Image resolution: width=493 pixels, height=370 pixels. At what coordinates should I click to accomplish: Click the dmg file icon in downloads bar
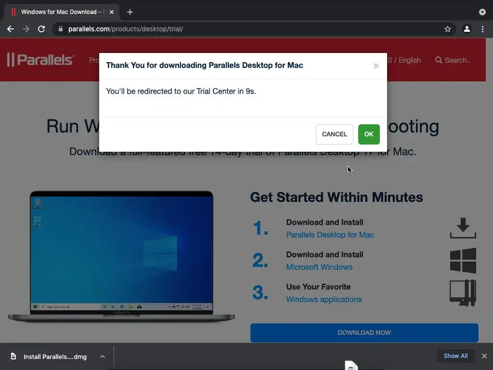pyautogui.click(x=13, y=356)
